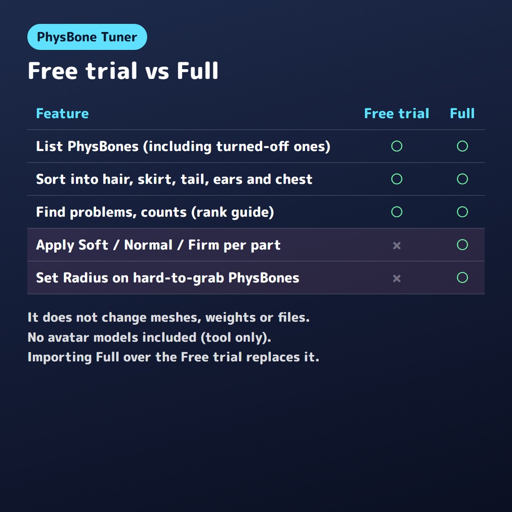Click the PhysBone Tuner badge
Image resolution: width=512 pixels, height=512 pixels.
click(x=87, y=37)
